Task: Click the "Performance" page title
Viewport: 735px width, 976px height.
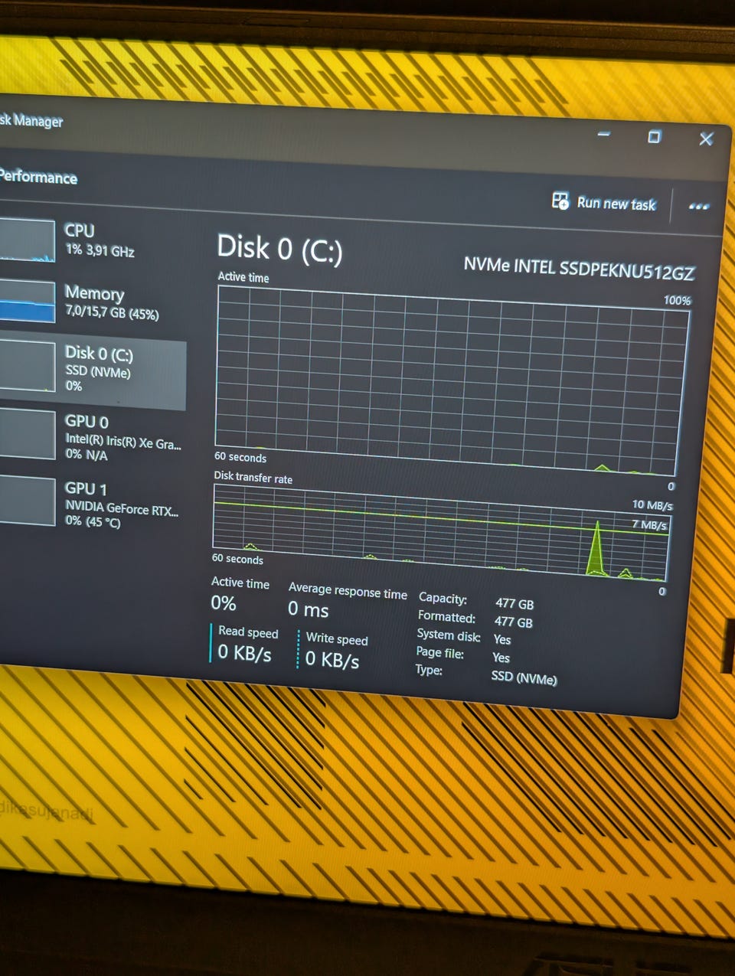Action: tap(38, 177)
